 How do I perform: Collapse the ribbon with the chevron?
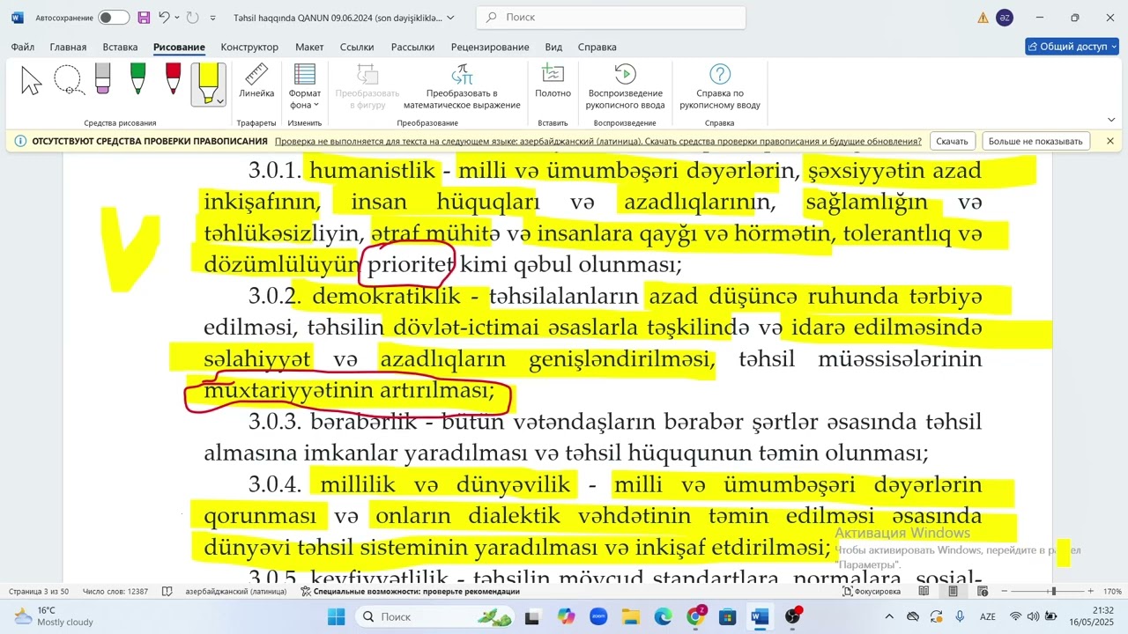[1111, 120]
